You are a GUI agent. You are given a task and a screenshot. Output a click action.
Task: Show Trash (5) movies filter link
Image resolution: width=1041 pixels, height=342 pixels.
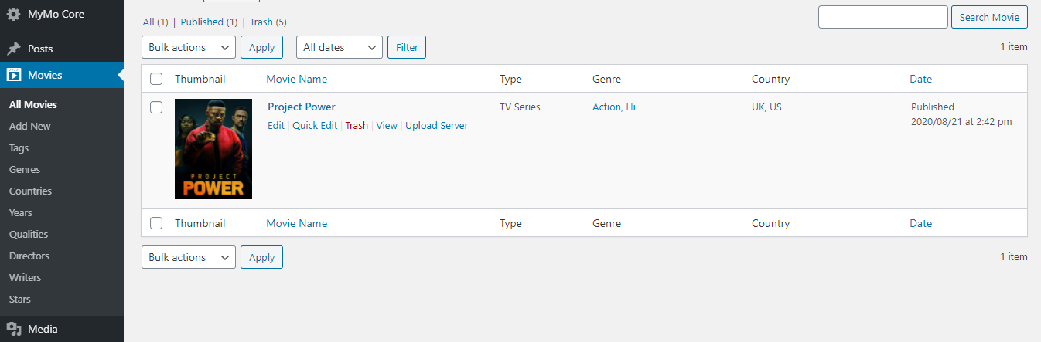coord(268,22)
